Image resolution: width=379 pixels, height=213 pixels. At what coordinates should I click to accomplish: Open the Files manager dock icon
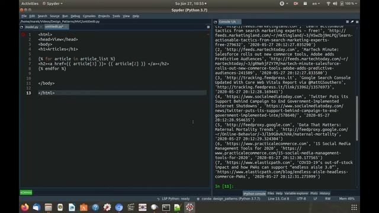(x=49, y=207)
